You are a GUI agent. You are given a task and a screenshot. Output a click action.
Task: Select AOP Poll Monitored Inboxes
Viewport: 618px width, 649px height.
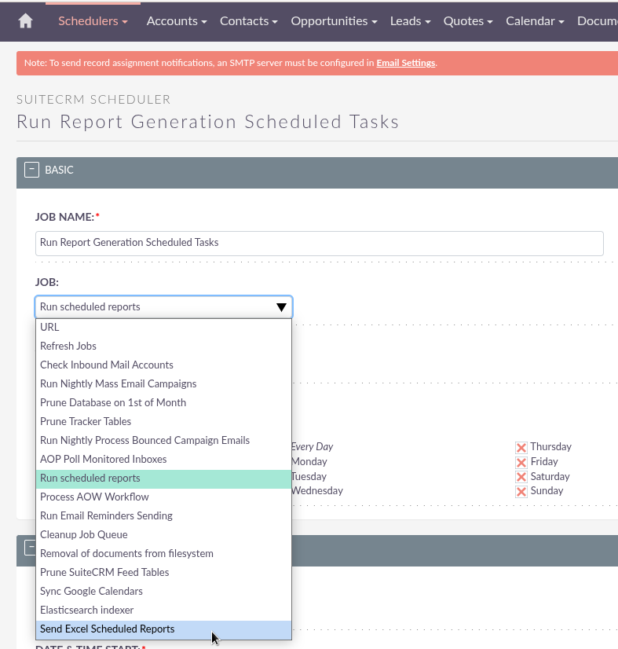point(163,460)
